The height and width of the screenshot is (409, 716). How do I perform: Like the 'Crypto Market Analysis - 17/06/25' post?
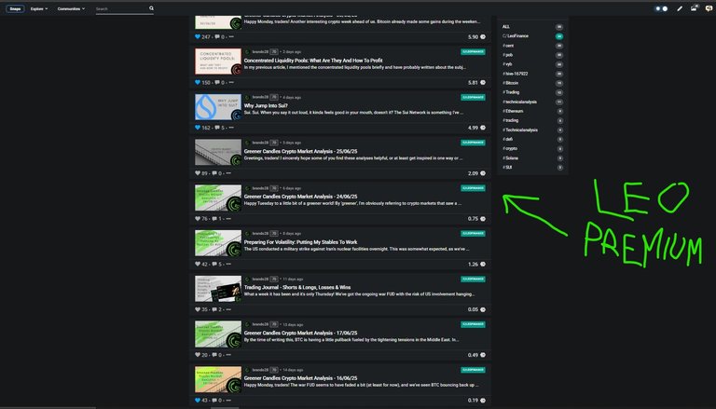pos(198,355)
